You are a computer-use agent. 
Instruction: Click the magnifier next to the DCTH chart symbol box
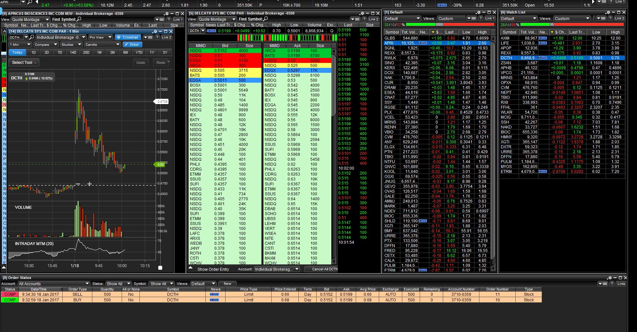click(32, 38)
